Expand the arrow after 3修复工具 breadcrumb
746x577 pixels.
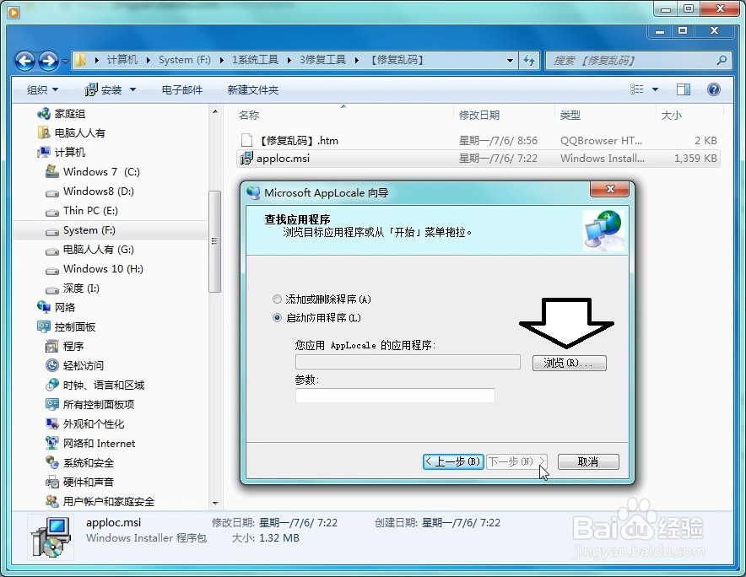pyautogui.click(x=357, y=60)
